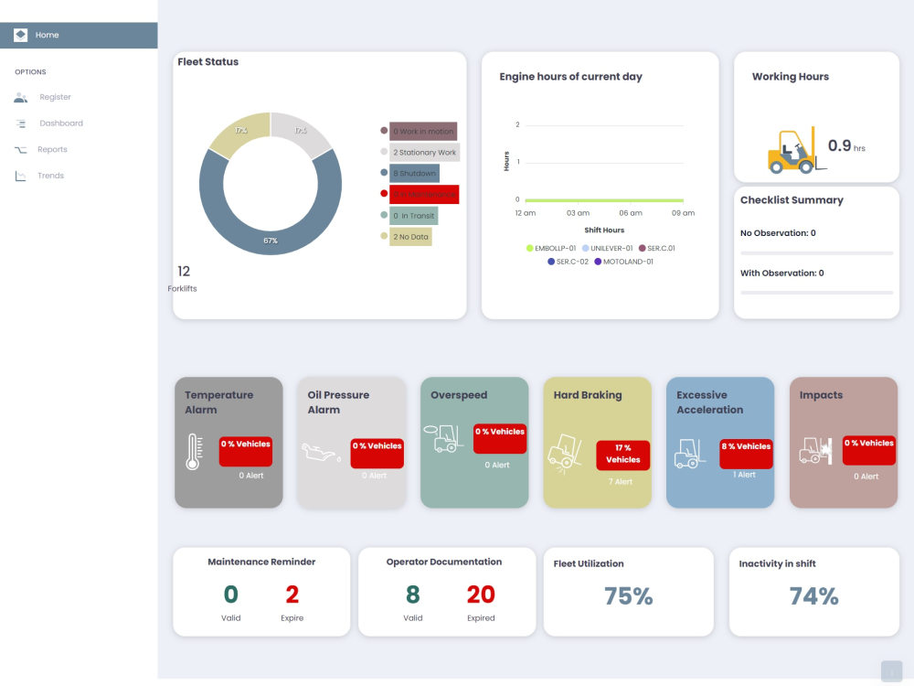Click the Dashboard list icon

click(x=21, y=123)
